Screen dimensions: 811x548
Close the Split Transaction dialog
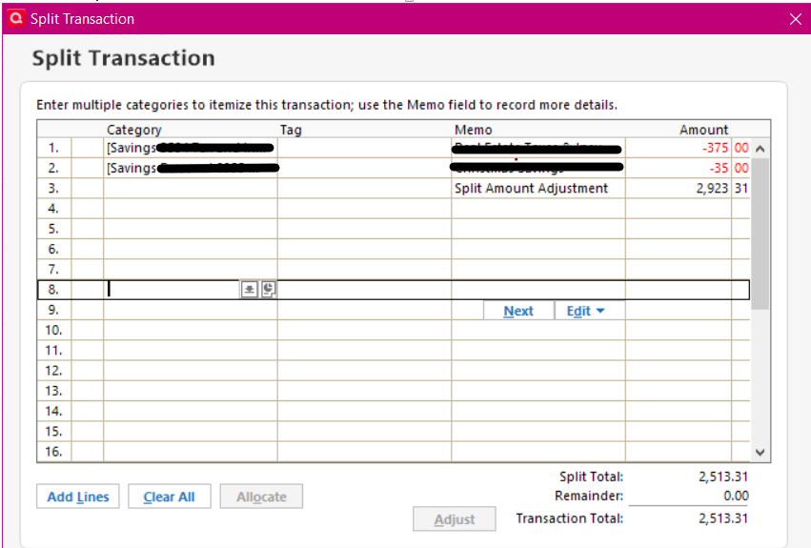point(796,19)
